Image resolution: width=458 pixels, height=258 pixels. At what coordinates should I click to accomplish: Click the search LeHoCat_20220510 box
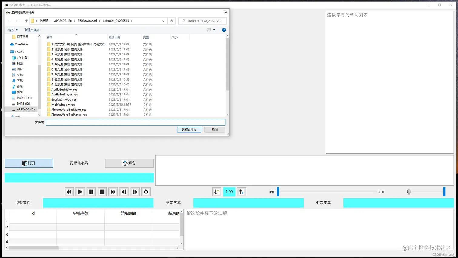tap(203, 21)
